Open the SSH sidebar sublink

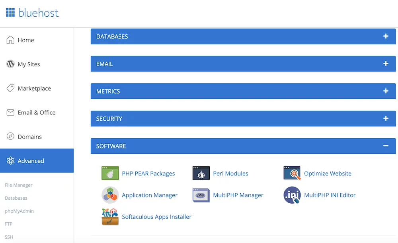[9, 237]
